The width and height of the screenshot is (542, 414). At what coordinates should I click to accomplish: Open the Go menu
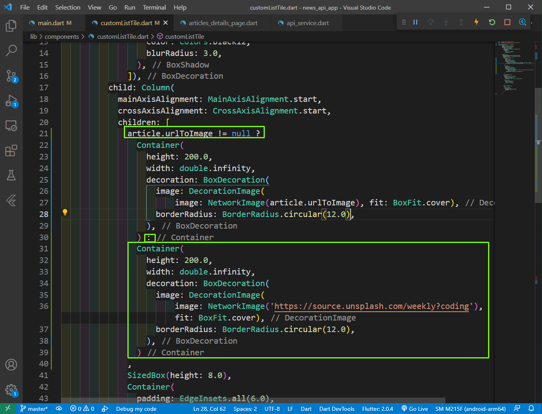(x=113, y=7)
